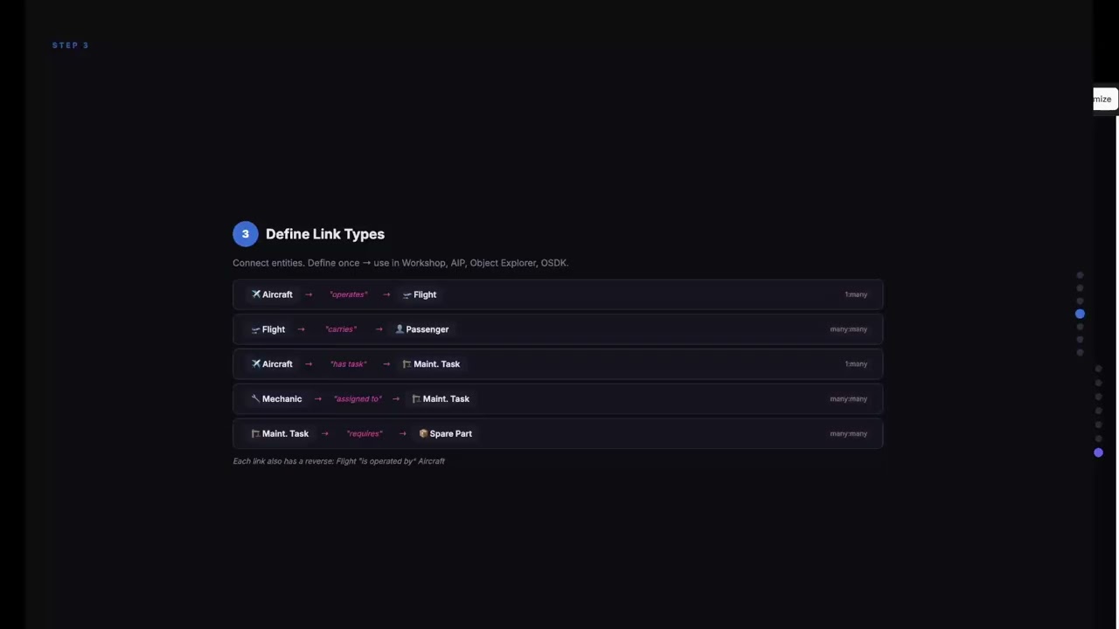Image resolution: width=1119 pixels, height=629 pixels.
Task: Click the 1:many label in the "has task" row
Action: pyautogui.click(x=856, y=364)
